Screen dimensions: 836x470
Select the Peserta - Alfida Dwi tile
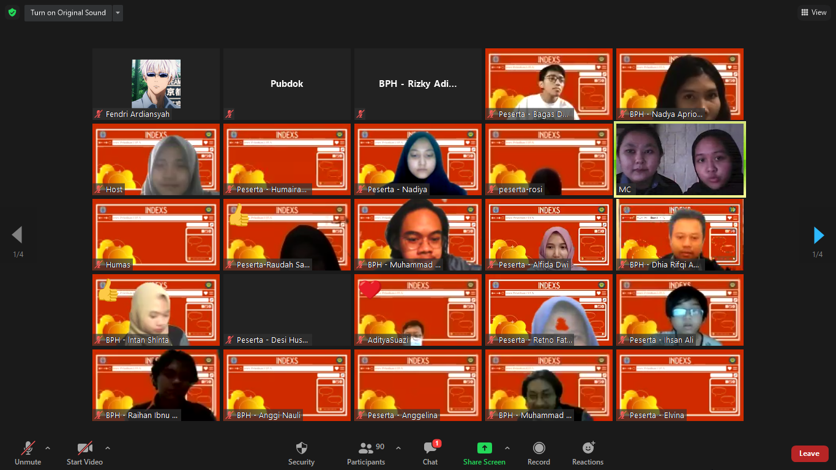point(549,234)
